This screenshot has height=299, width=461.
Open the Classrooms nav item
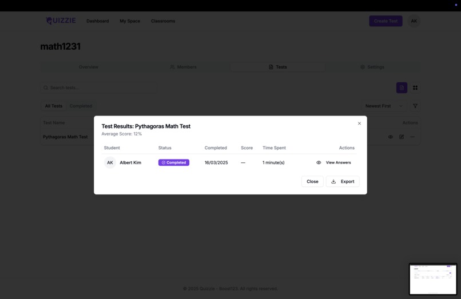(163, 21)
